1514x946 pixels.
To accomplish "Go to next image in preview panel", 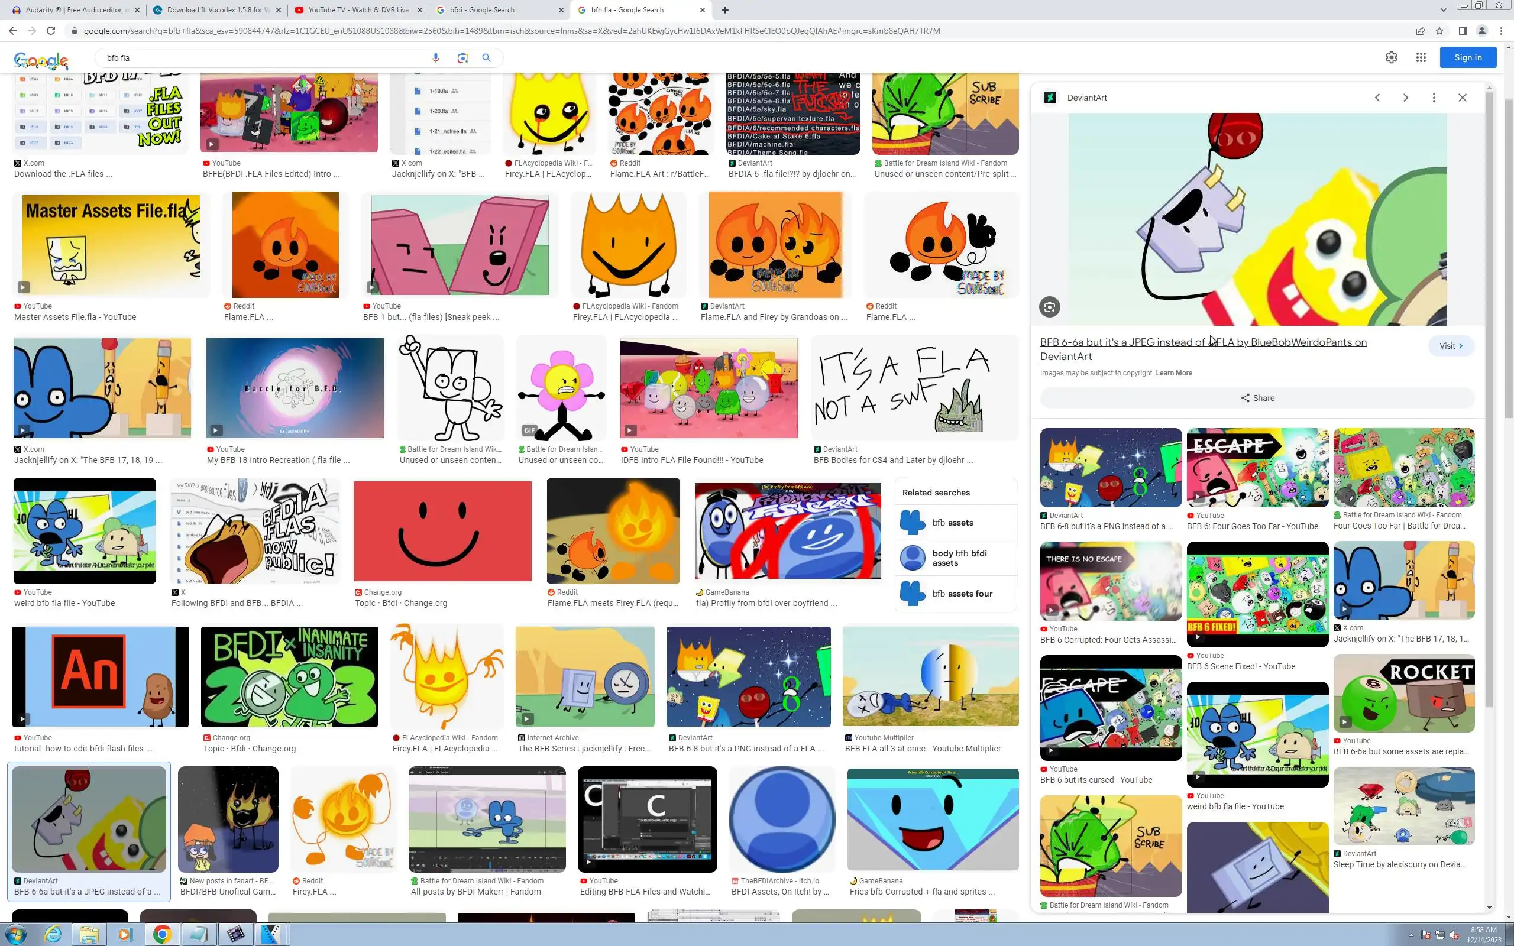I will [1405, 98].
